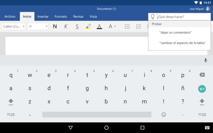The width and height of the screenshot is (213, 133).
Task: Tap the ñ key
Action: pyautogui.click(x=183, y=88)
